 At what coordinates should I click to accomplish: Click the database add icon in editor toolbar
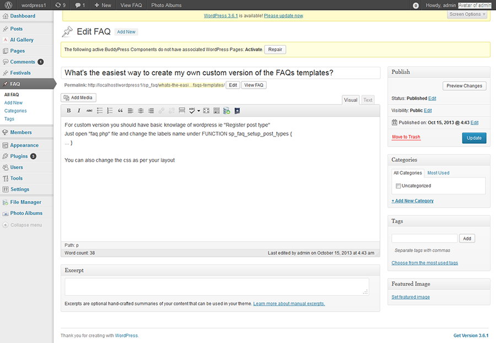pyautogui.click(x=227, y=111)
